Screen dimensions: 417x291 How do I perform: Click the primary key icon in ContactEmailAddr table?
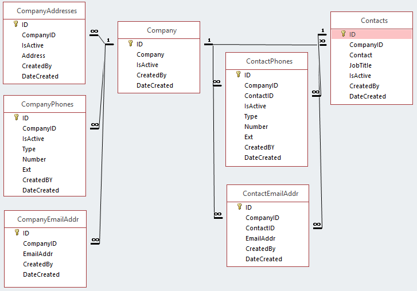pos(239,207)
